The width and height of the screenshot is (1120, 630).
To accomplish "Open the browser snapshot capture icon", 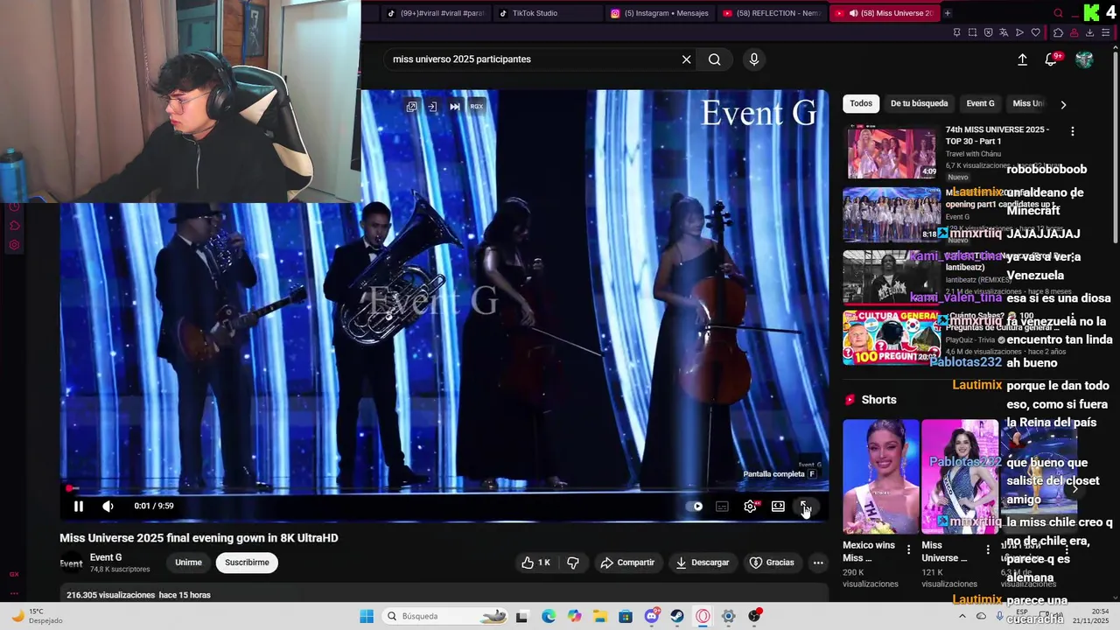I will coord(972,32).
